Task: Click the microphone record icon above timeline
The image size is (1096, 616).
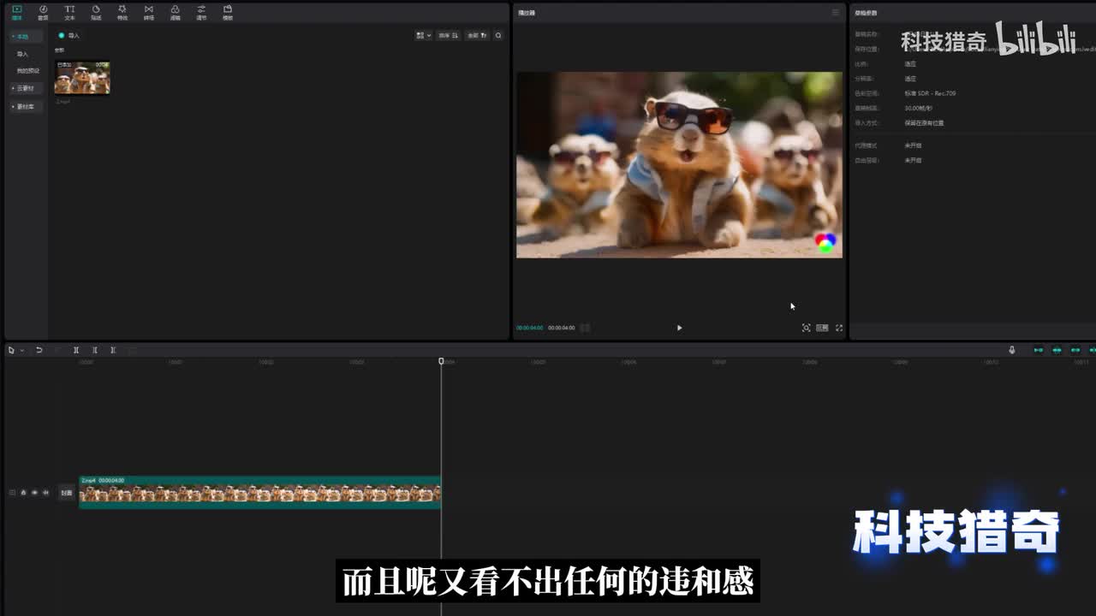Action: tap(1011, 350)
